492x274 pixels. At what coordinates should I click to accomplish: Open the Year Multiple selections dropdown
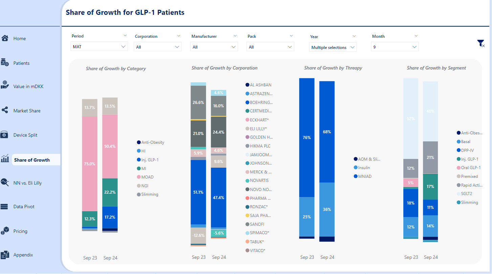pyautogui.click(x=333, y=47)
